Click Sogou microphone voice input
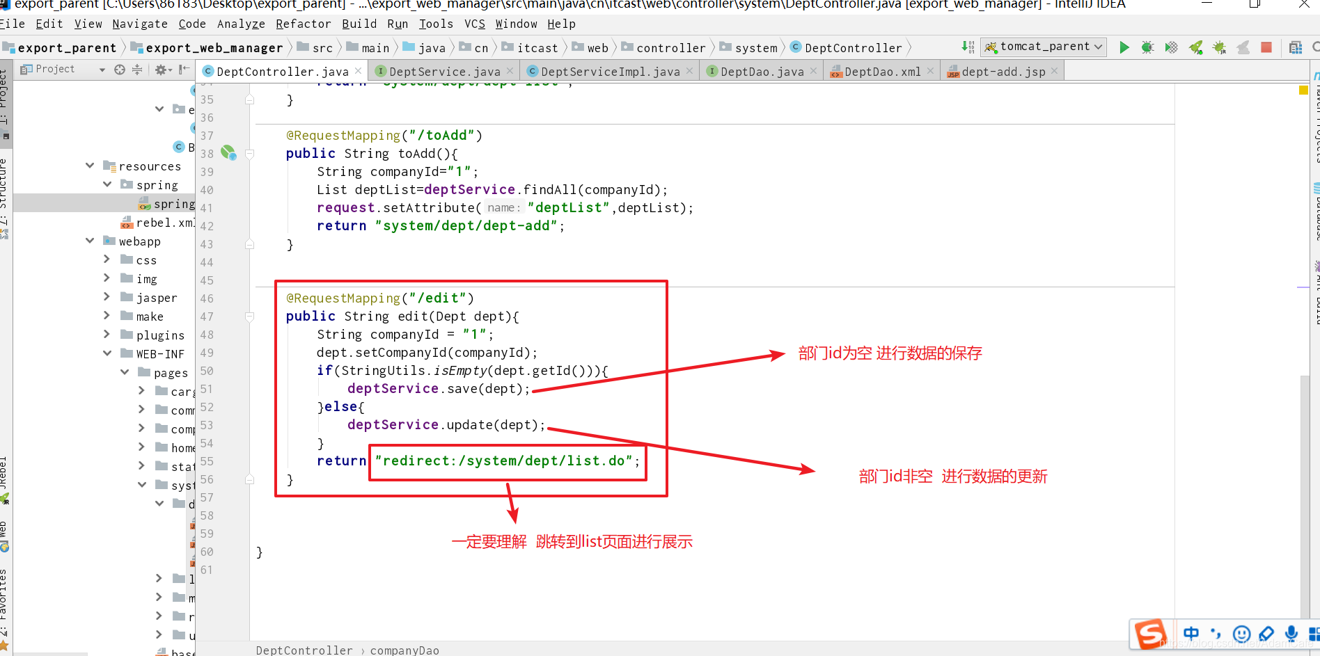The width and height of the screenshot is (1320, 656). [x=1291, y=633]
